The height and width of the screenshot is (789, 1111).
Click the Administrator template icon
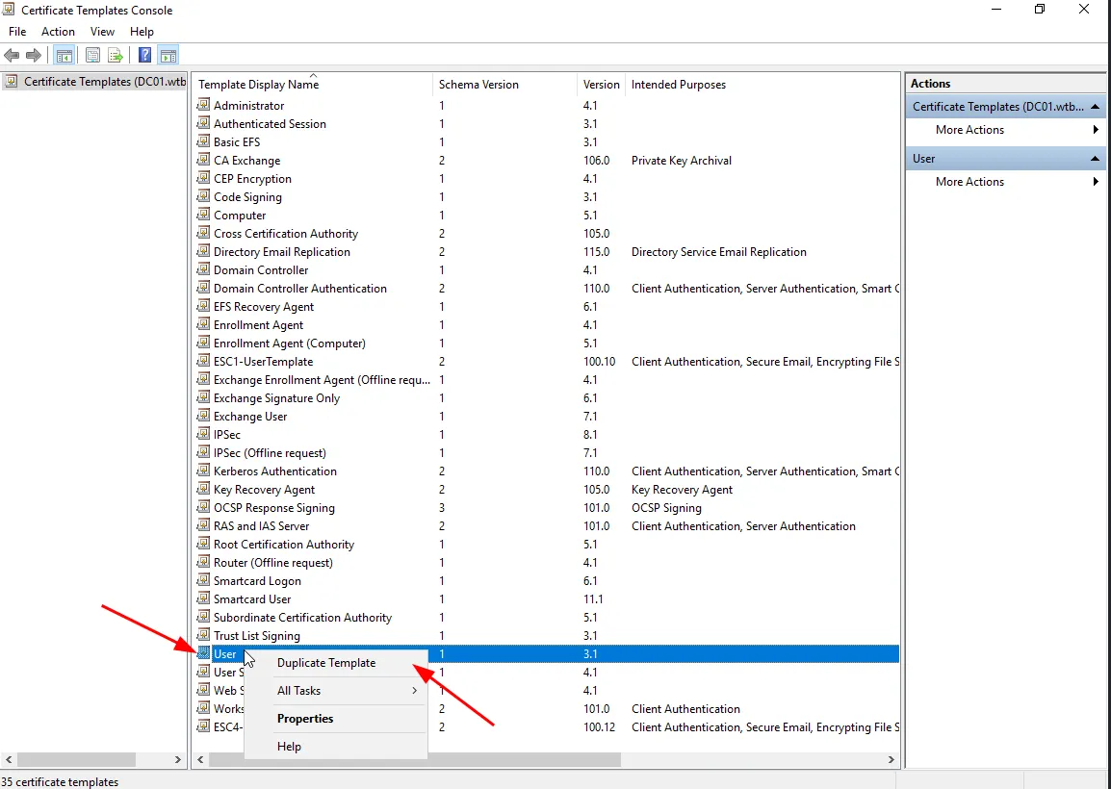pos(203,105)
